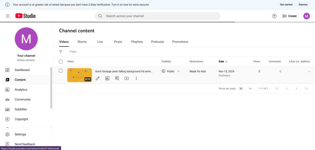
Task: Switch to the Playlists tab
Action: 137,42
